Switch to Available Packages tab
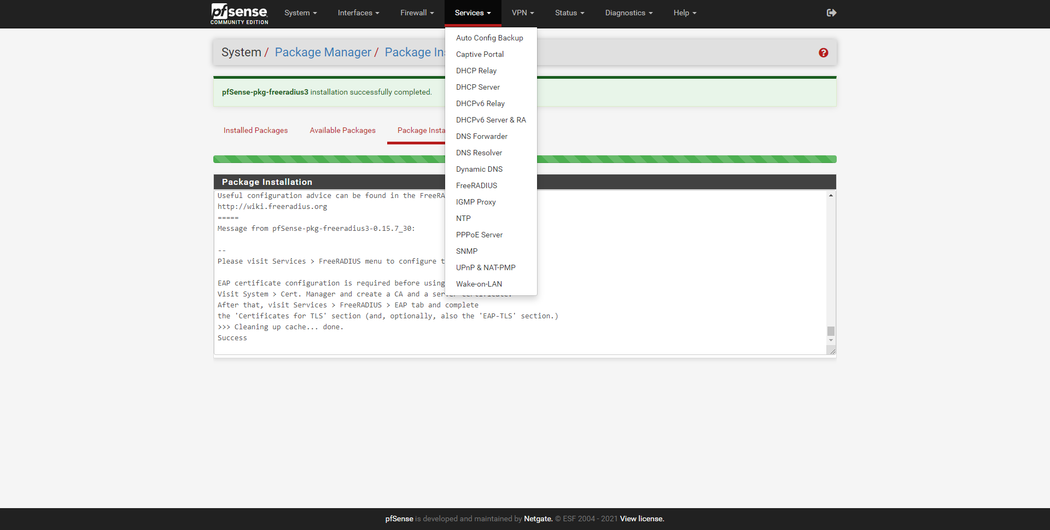Screen dimensions: 1050x530 point(342,130)
